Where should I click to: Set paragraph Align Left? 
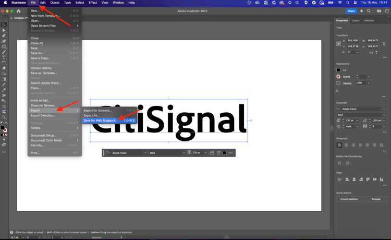pos(339,145)
